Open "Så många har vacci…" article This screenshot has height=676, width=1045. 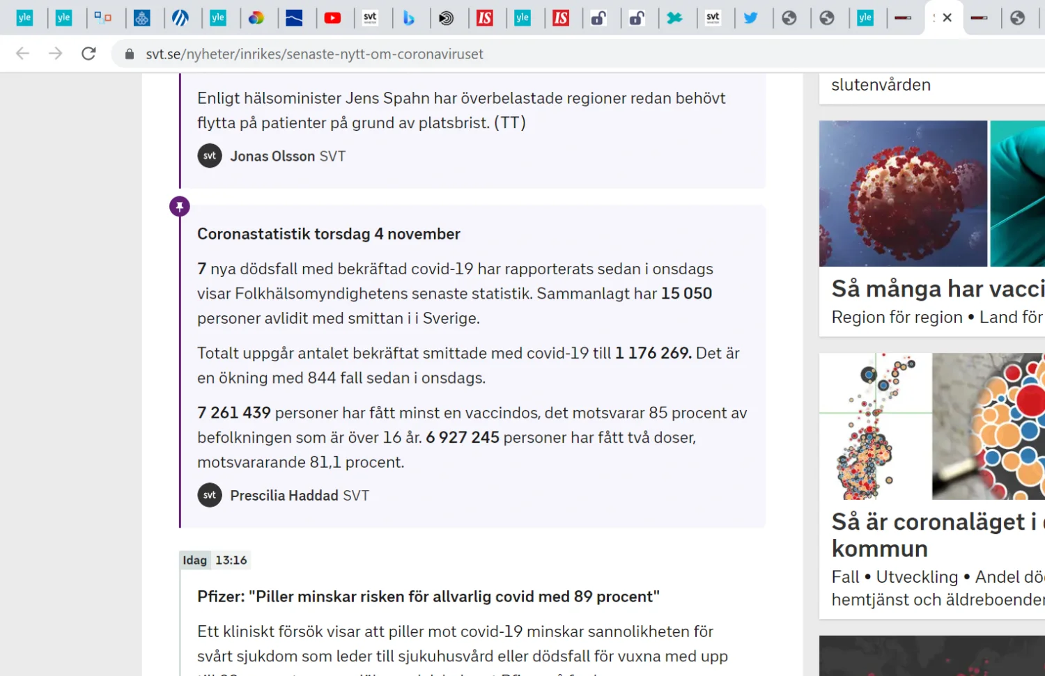[937, 289]
